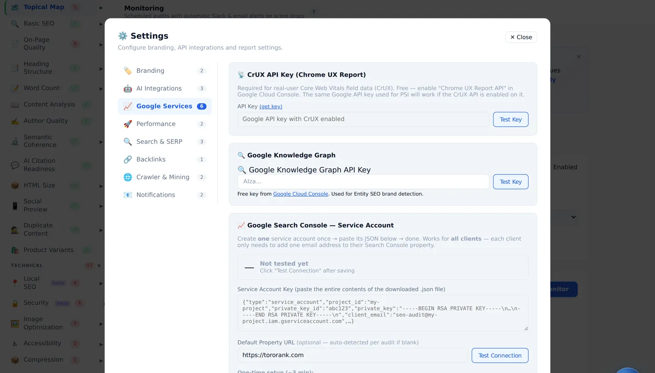
Task: Click the Monitoring help question mark
Action: coord(313,12)
